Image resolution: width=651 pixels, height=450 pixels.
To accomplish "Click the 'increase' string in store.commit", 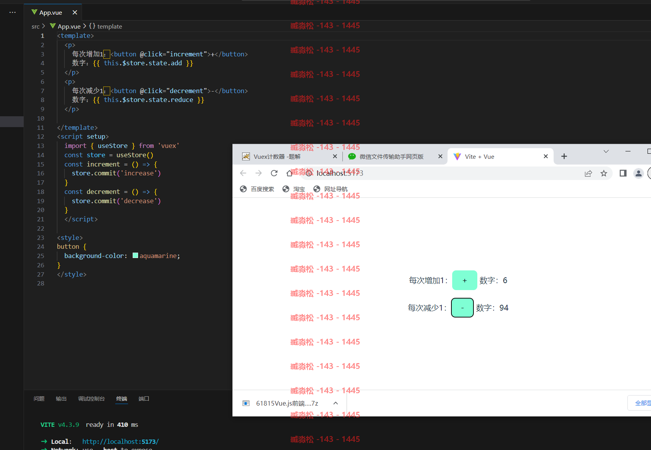I will click(139, 173).
